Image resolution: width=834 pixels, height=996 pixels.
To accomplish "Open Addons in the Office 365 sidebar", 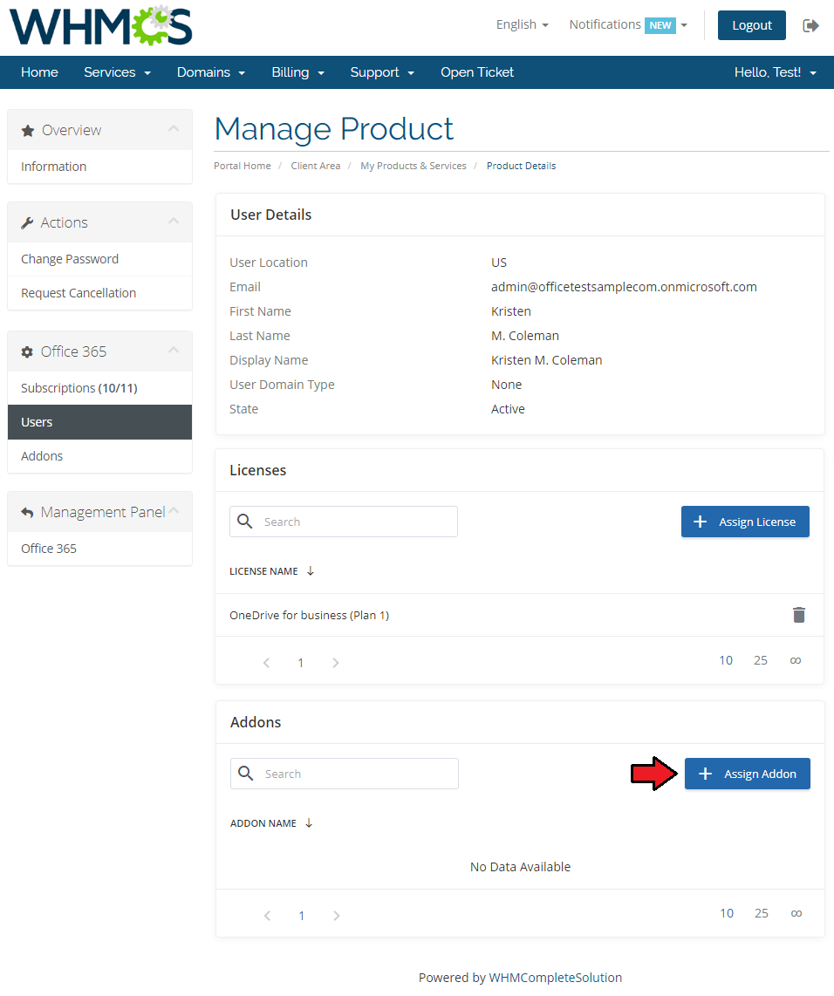I will pos(99,456).
